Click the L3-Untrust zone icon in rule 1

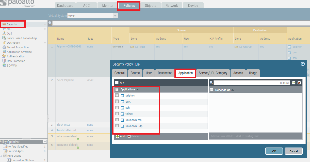pos(236,47)
